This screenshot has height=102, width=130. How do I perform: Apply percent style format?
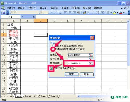click(x=88, y=13)
